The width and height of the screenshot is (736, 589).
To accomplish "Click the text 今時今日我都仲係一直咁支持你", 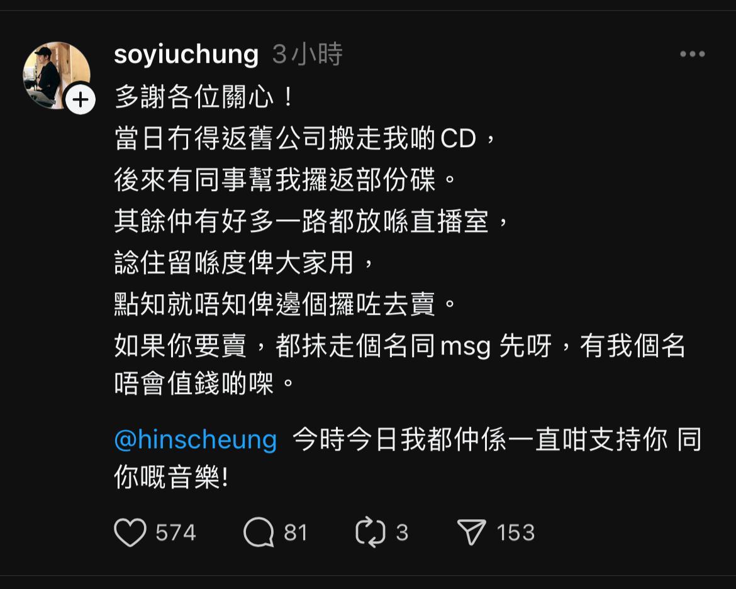I will [480, 440].
